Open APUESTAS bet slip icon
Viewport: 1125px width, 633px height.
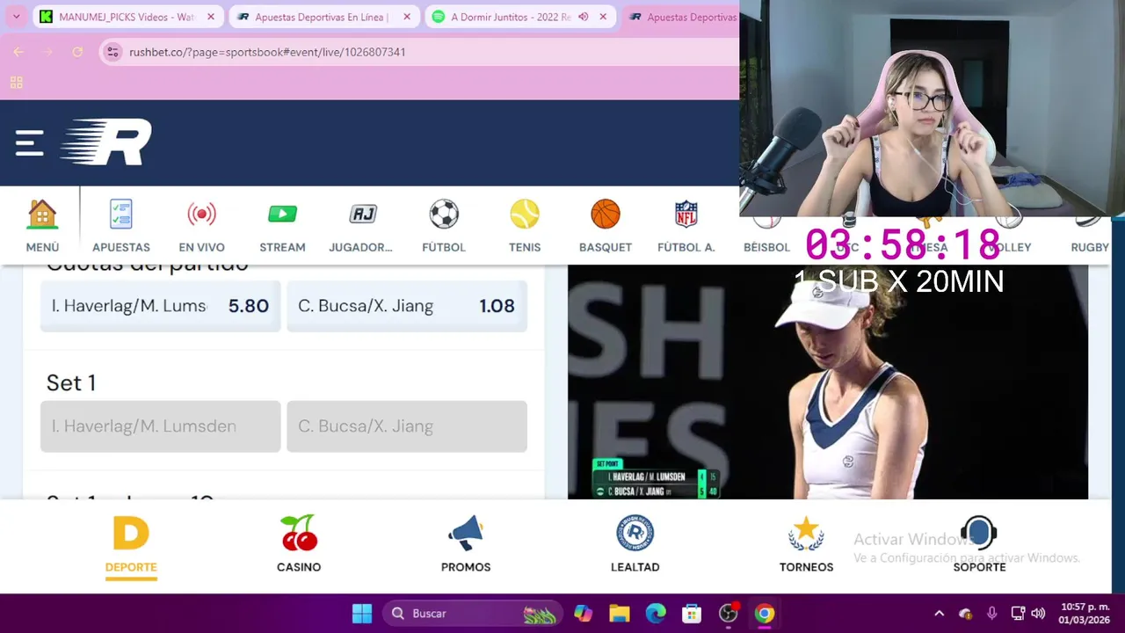(121, 226)
